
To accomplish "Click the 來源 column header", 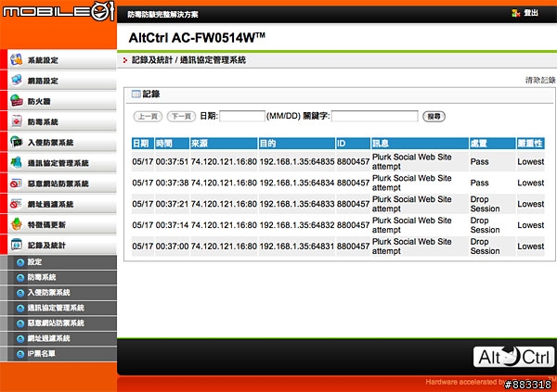I will coord(224,144).
